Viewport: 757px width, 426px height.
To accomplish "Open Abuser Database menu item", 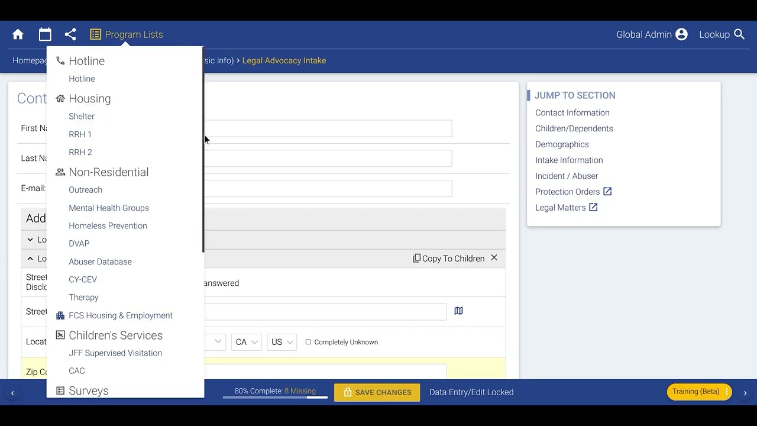I will (x=101, y=262).
